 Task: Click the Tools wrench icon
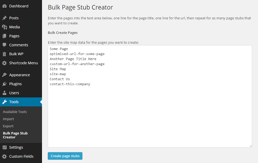coord(5,102)
